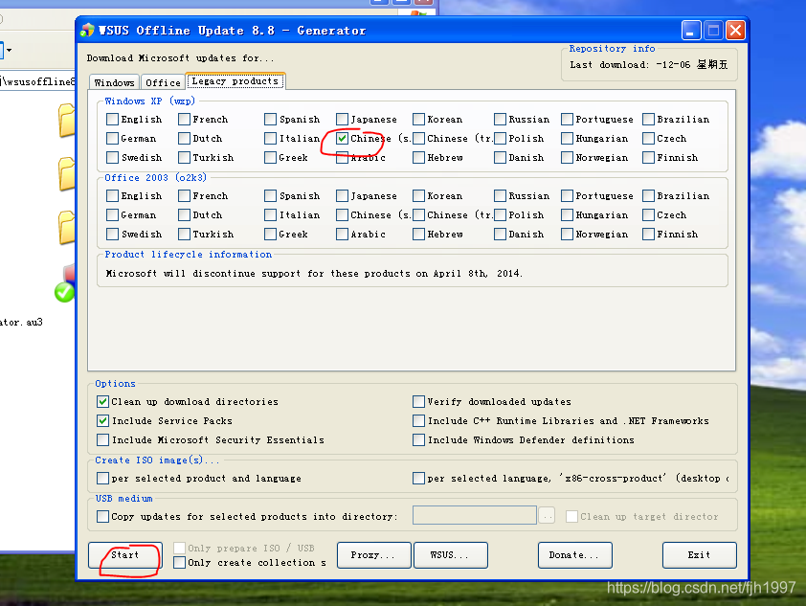
Task: Click the product lifecycle discontinue support text
Action: point(314,274)
